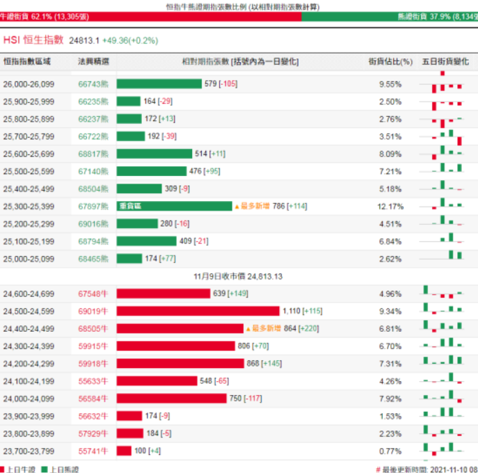View five-day sparkline for 25,000-25,099 row

click(442, 255)
